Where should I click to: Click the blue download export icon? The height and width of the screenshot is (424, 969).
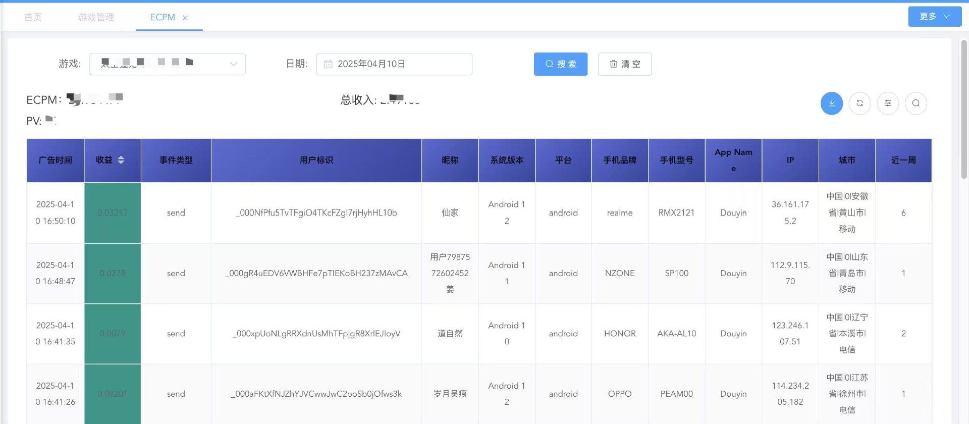(831, 103)
